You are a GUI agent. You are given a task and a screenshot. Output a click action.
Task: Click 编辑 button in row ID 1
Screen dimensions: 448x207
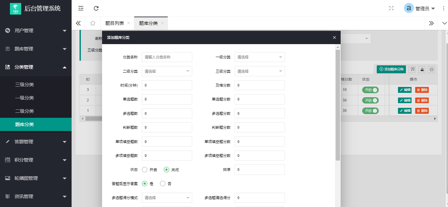point(405,110)
